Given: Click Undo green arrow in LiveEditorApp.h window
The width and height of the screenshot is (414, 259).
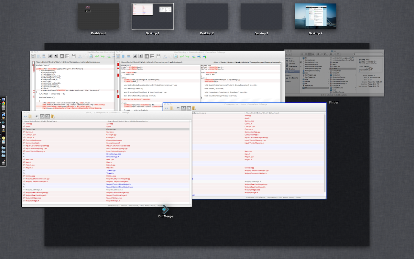Looking at the screenshot, I should click(182, 56).
